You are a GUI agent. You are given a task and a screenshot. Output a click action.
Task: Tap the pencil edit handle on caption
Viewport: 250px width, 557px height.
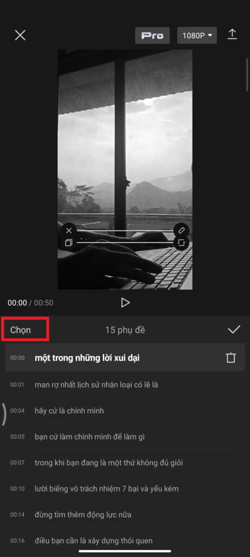point(181,231)
